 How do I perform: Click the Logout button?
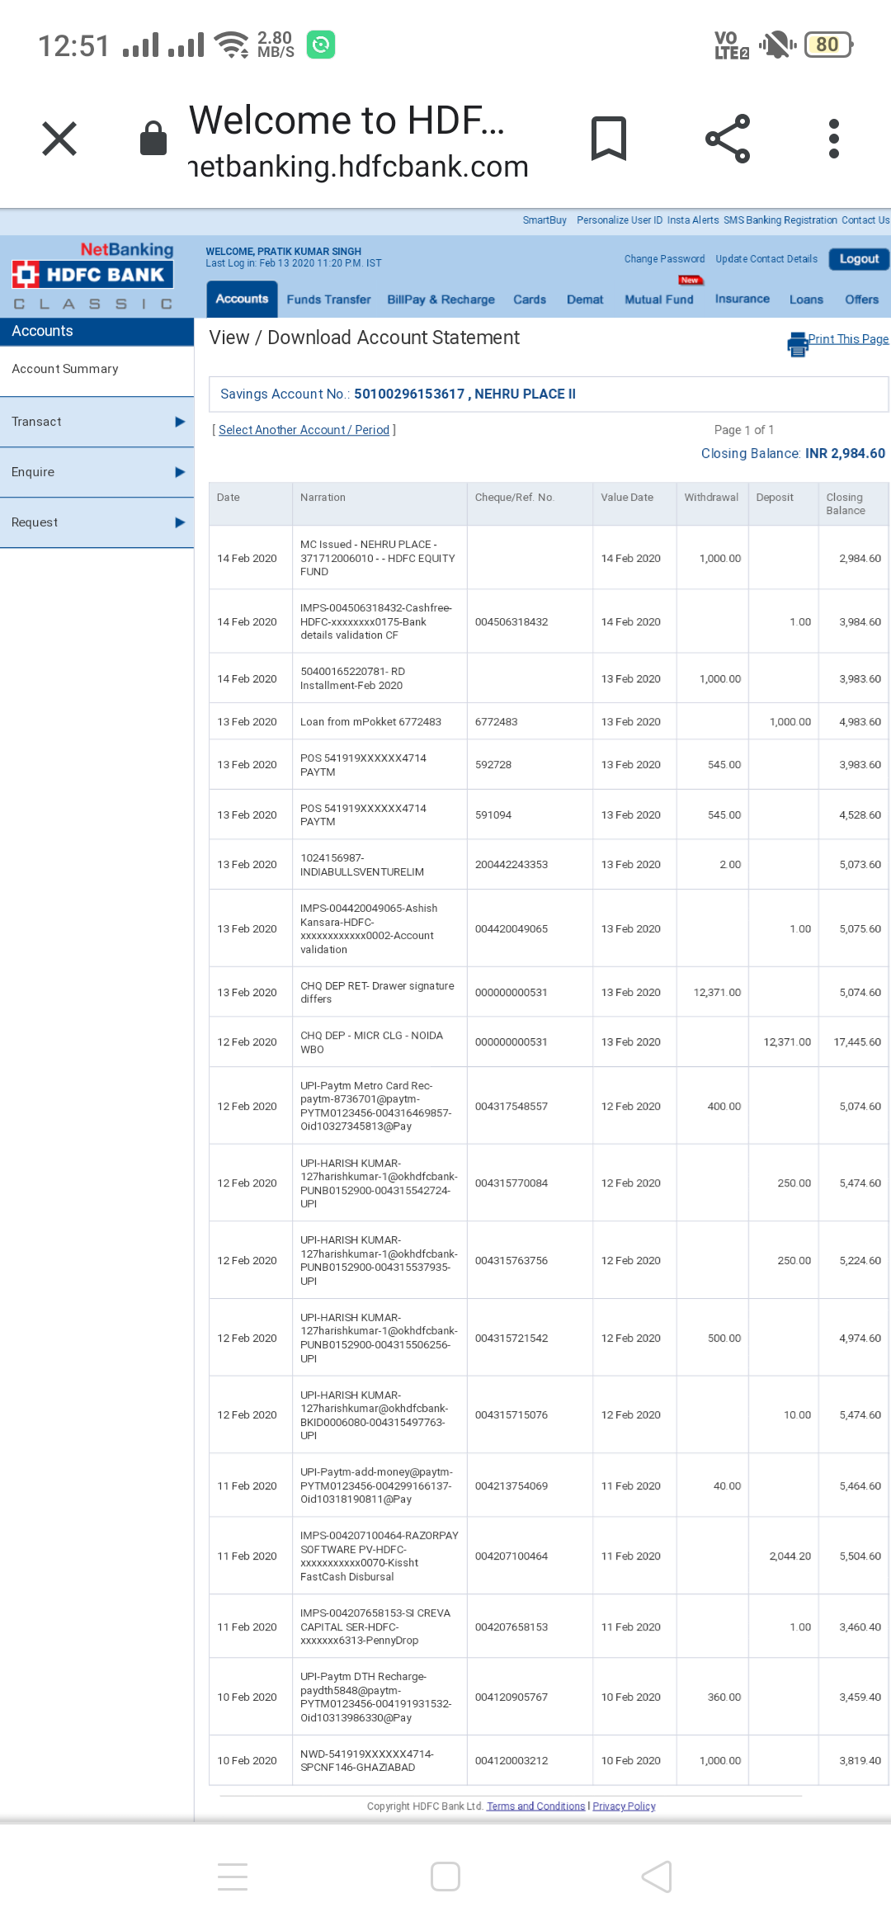(859, 259)
